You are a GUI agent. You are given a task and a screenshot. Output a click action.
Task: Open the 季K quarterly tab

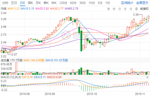click(46, 3)
